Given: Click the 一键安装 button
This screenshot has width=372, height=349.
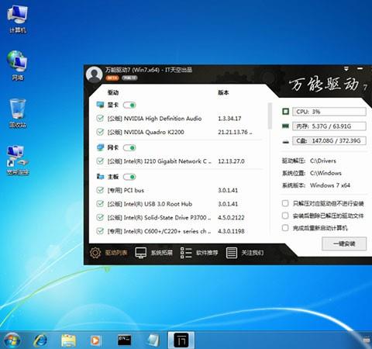Looking at the screenshot, I should click(344, 244).
